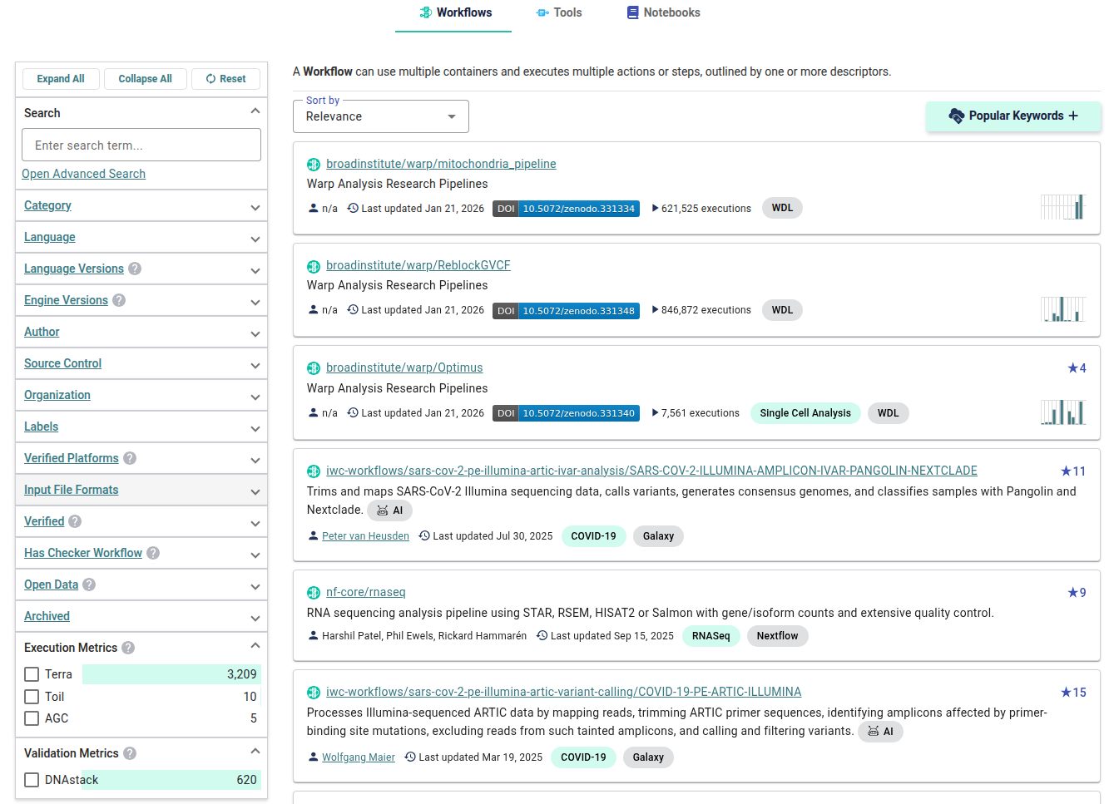The width and height of the screenshot is (1114, 804).
Task: Click the help icon next to Verified Platforms
Action: point(130,458)
